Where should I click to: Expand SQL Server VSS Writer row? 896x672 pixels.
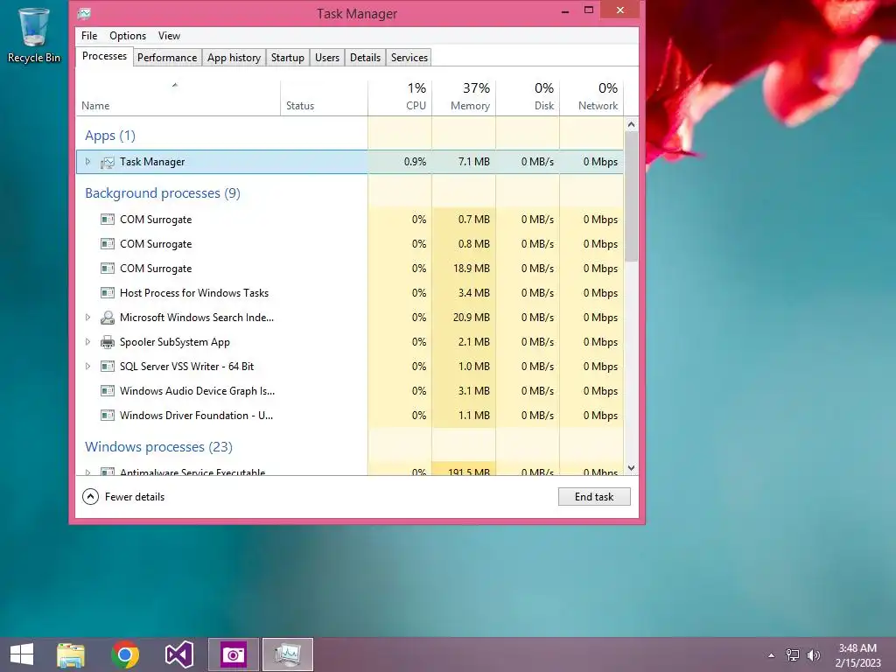tap(87, 367)
